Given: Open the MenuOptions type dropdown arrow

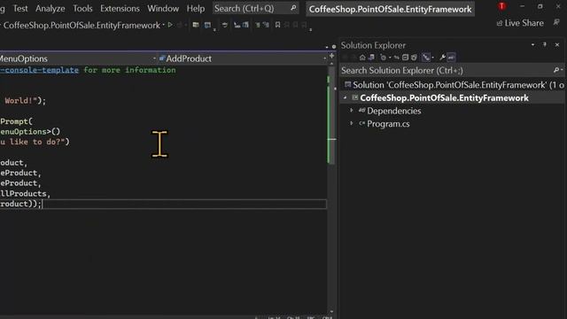Looking at the screenshot, I should (x=154, y=58).
